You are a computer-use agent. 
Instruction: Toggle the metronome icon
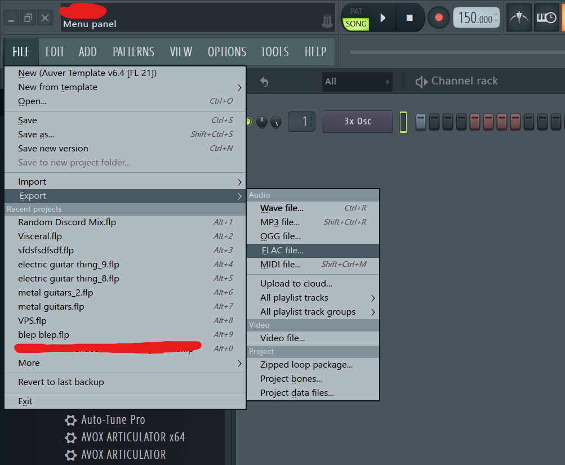[519, 17]
